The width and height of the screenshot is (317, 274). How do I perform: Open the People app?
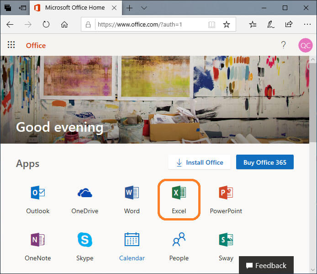pos(179,247)
